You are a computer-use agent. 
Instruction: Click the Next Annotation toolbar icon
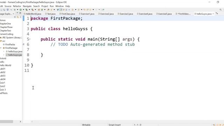[x=73, y=10]
